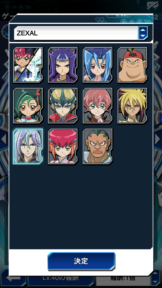Click the right navigation arrow behind dialog
162x288 pixels.
[157, 139]
